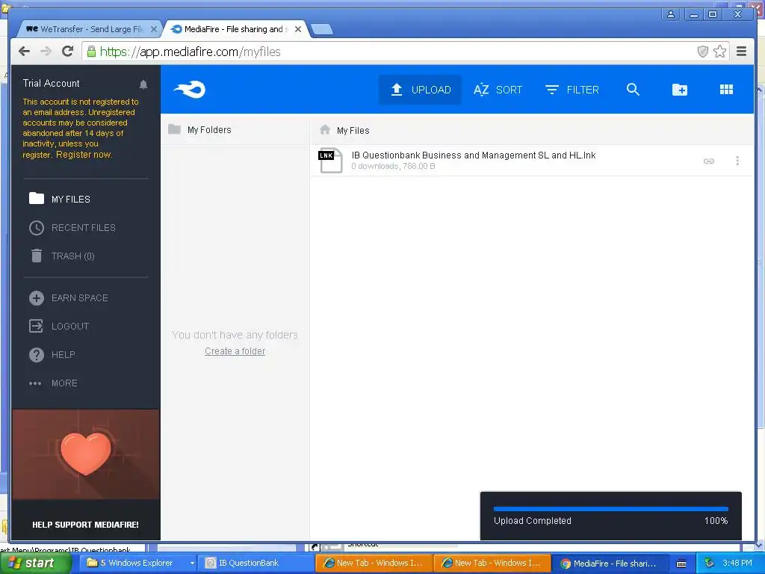The image size is (765, 574).
Task: Click the shield icon in address bar
Action: point(702,52)
